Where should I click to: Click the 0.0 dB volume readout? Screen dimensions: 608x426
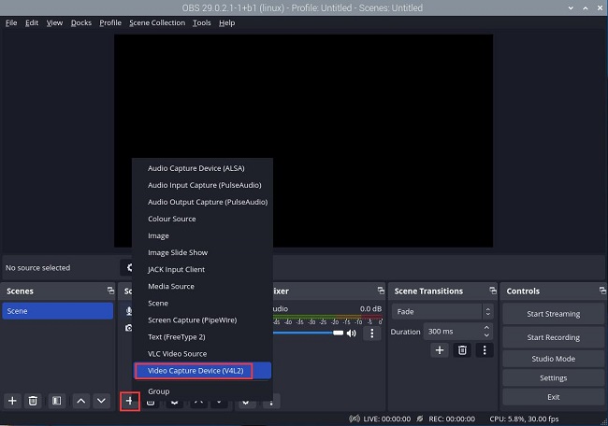370,308
